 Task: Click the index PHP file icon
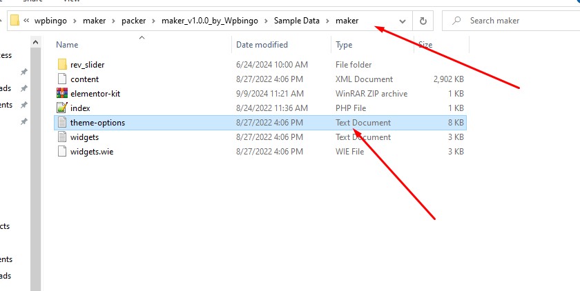61,108
